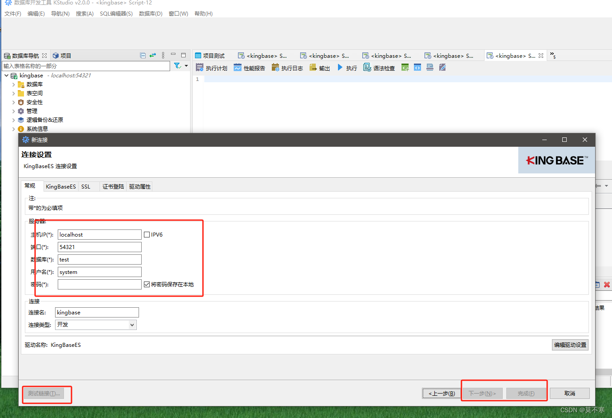Click the collapse-all icon in navigator panel
This screenshot has height=418, width=612.
[143, 56]
